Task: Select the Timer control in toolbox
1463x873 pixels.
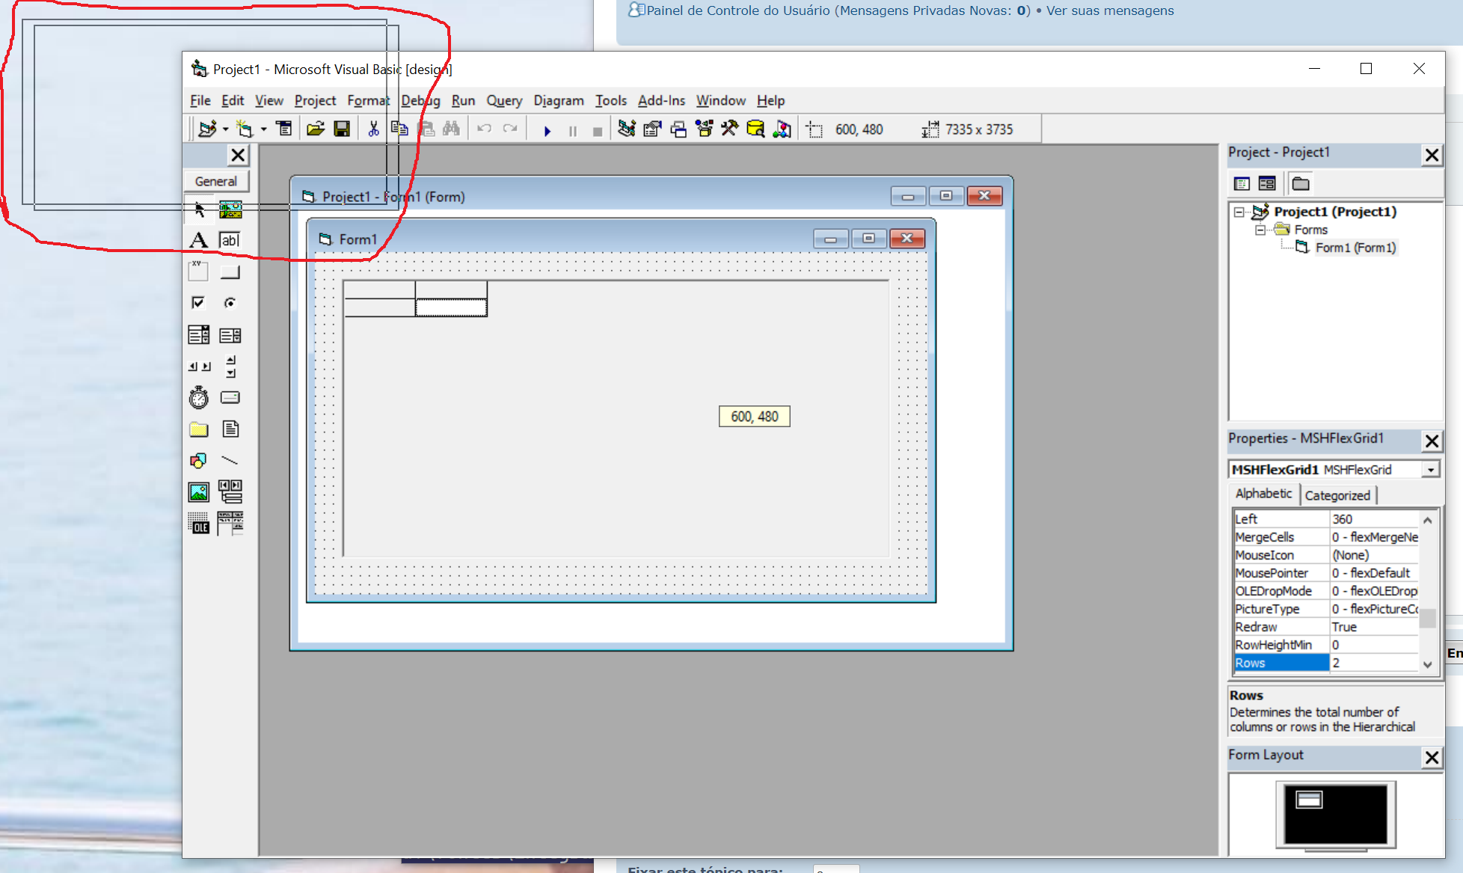Action: tap(198, 397)
